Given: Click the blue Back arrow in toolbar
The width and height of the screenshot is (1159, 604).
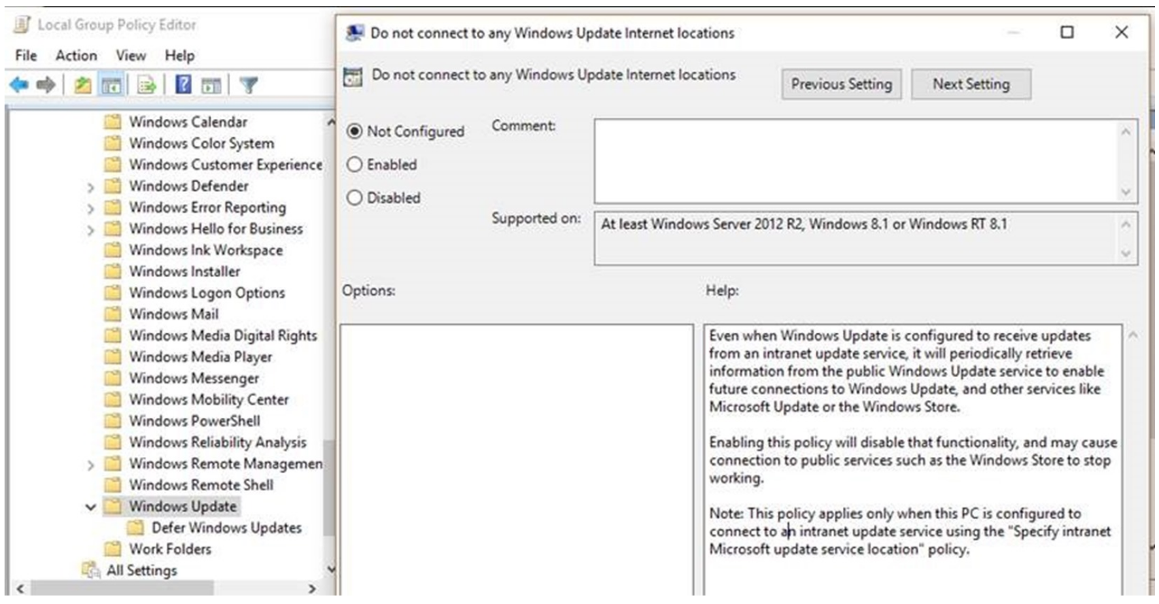Looking at the screenshot, I should tap(19, 85).
